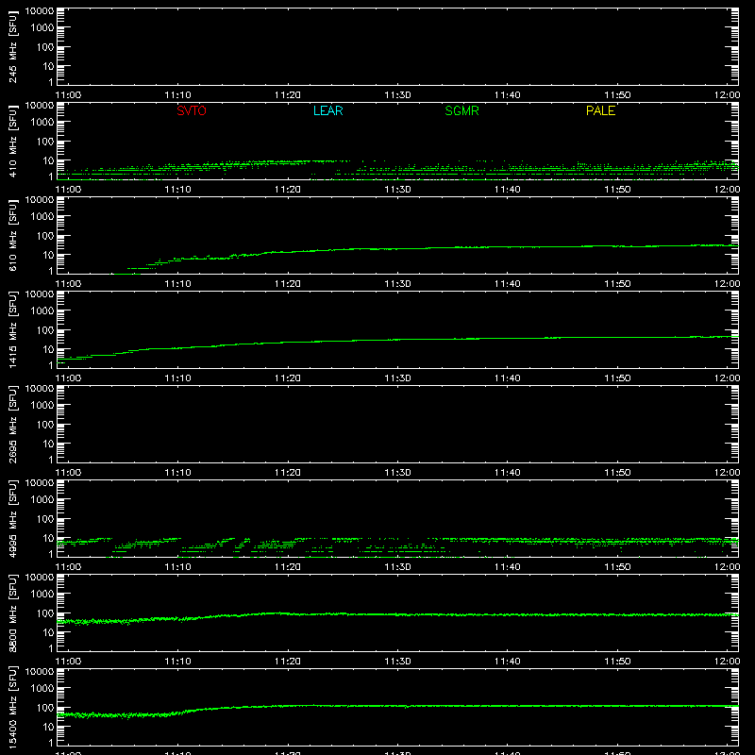The height and width of the screenshot is (755, 755).
Task: Click 11:30 tick label below 245 MHz panel
Action: 397,95
